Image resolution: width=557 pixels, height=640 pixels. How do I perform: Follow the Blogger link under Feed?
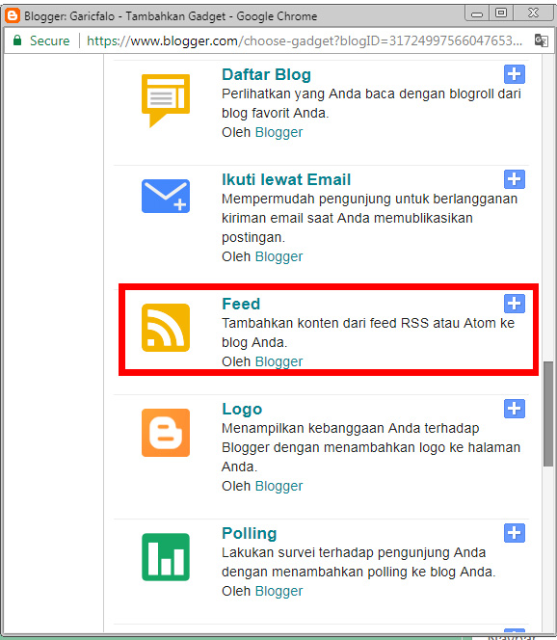pos(278,361)
